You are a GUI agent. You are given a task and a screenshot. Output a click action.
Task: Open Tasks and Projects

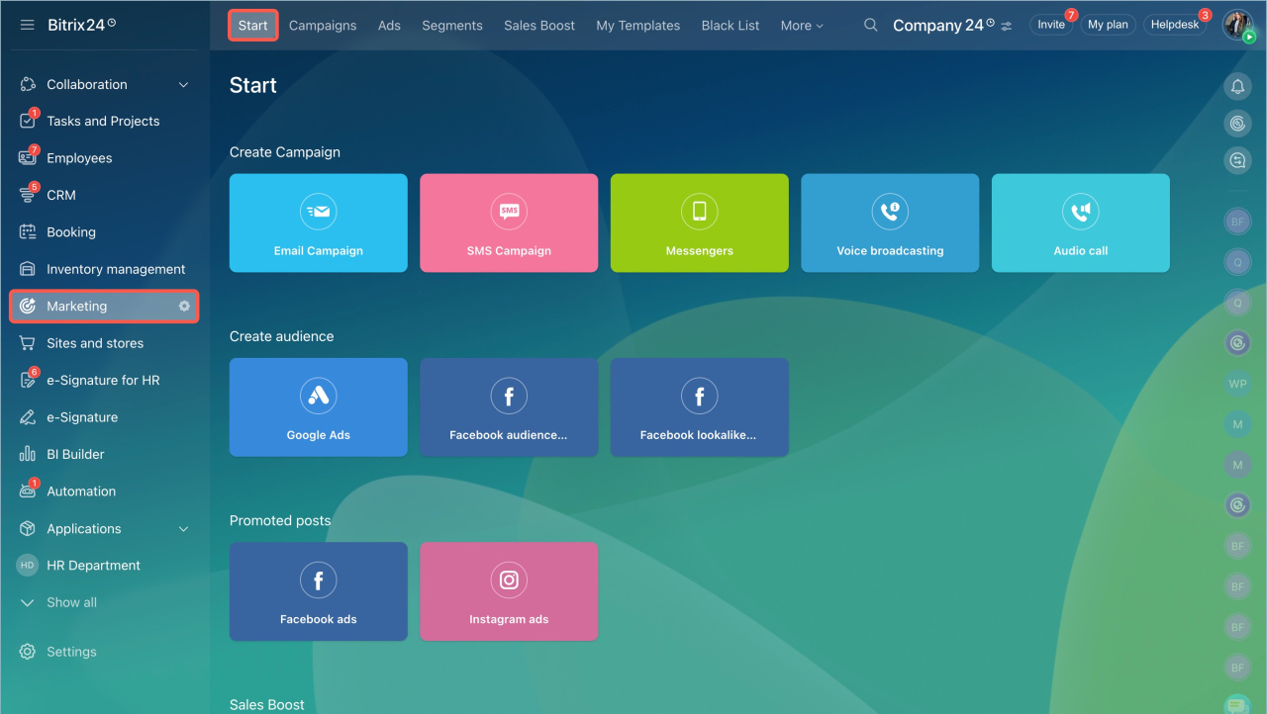pyautogui.click(x=104, y=122)
